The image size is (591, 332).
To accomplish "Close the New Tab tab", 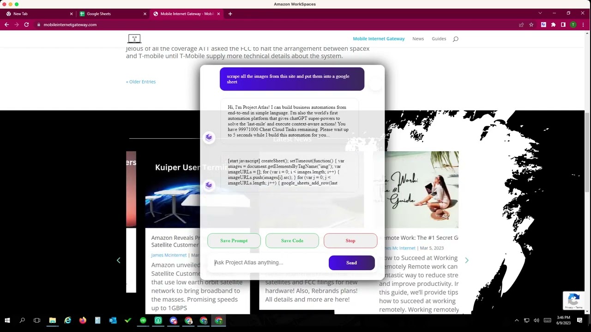I will (71, 14).
